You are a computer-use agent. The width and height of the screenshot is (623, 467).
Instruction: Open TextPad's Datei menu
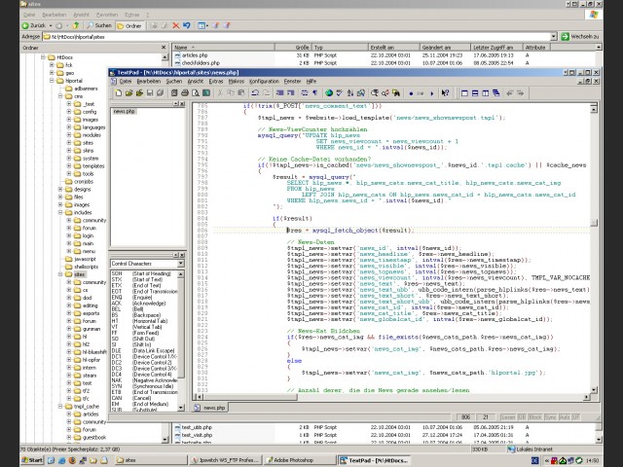coord(126,81)
